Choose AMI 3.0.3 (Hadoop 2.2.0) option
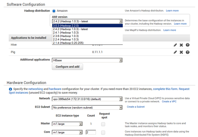 pos(87,26)
